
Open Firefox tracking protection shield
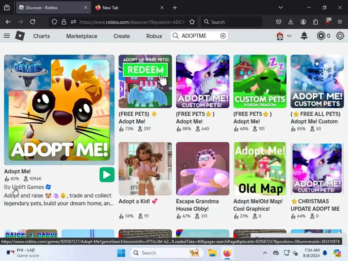(54, 22)
